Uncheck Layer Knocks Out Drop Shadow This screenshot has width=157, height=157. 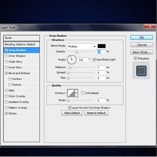pos(70,108)
